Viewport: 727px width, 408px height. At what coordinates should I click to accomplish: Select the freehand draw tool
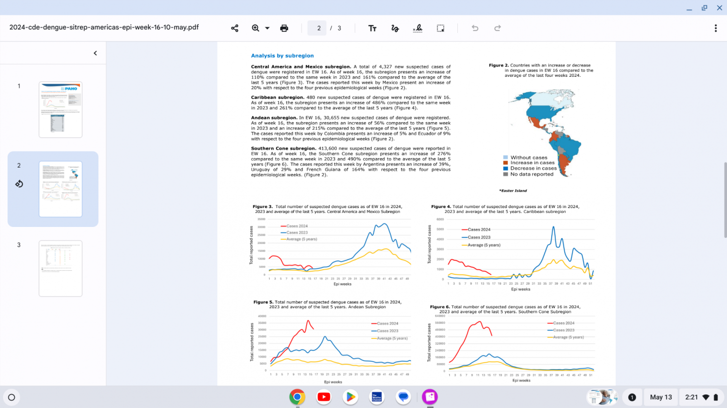pyautogui.click(x=395, y=28)
